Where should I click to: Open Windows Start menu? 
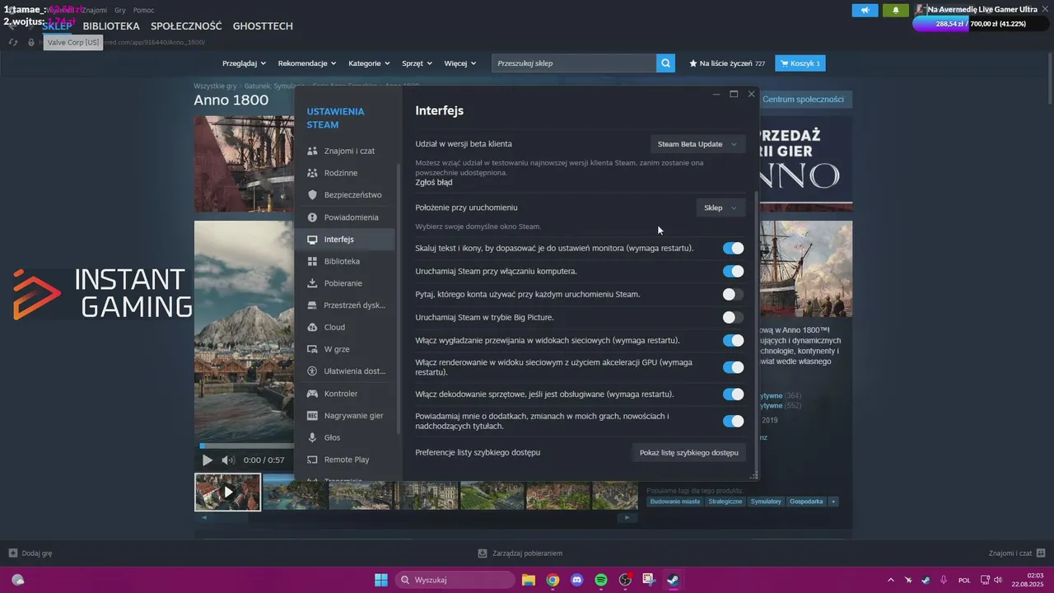[381, 580]
